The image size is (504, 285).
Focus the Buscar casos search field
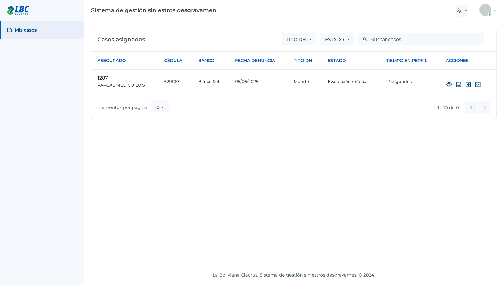point(421,39)
